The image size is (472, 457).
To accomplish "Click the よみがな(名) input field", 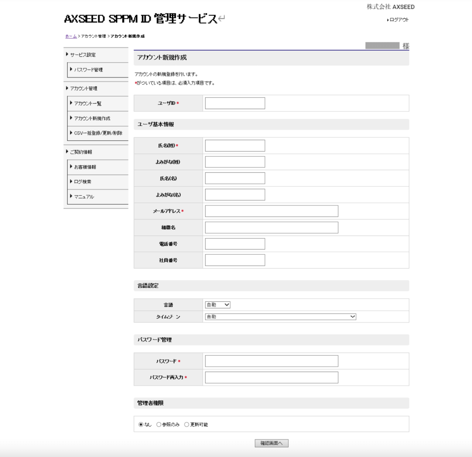I will (x=235, y=195).
